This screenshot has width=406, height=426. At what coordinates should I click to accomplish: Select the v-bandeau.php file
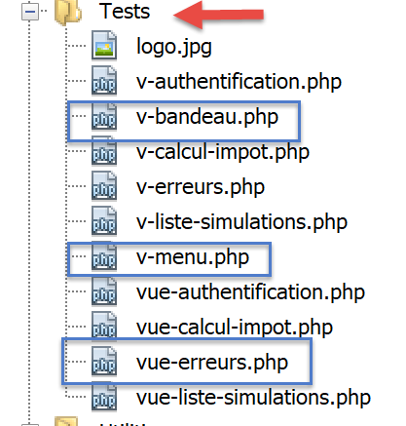tap(207, 117)
